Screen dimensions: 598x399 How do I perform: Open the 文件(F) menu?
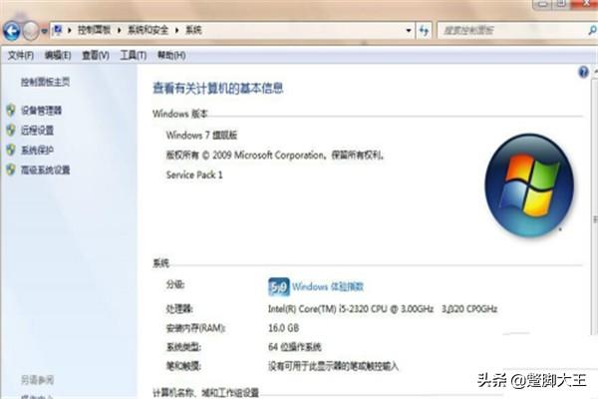coord(21,56)
